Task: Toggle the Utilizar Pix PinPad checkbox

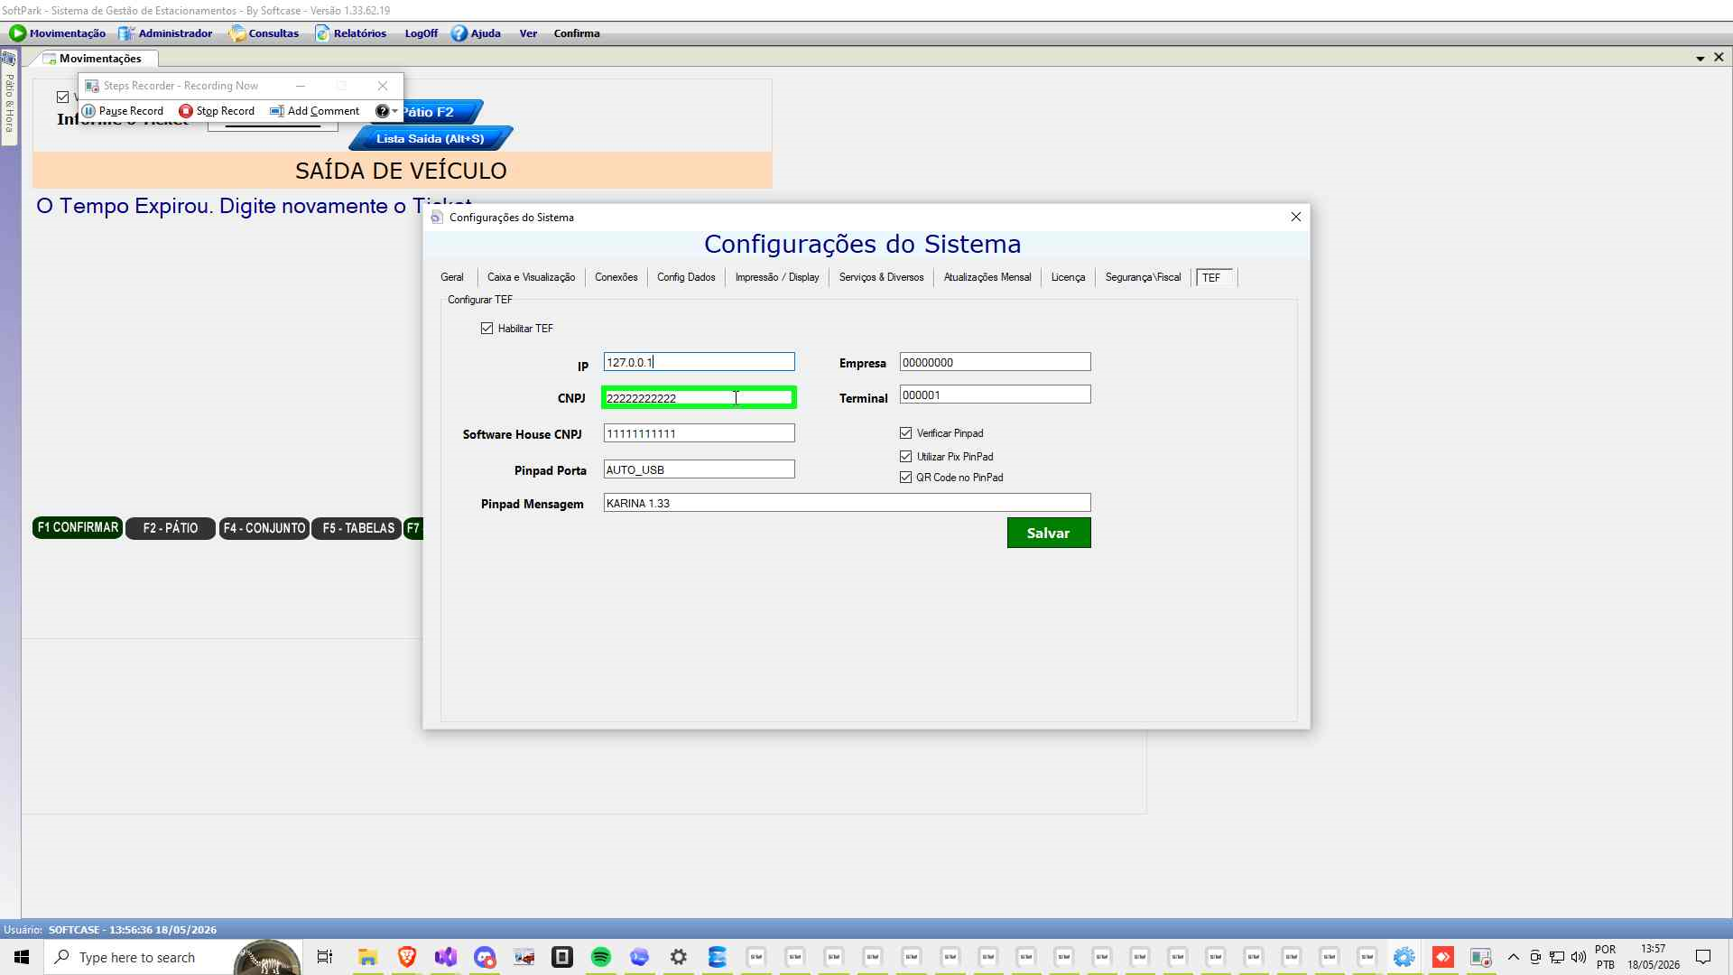Action: 906,457
